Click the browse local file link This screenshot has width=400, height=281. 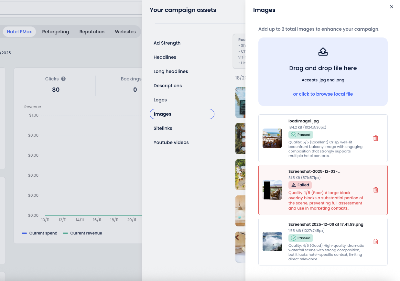point(323,94)
